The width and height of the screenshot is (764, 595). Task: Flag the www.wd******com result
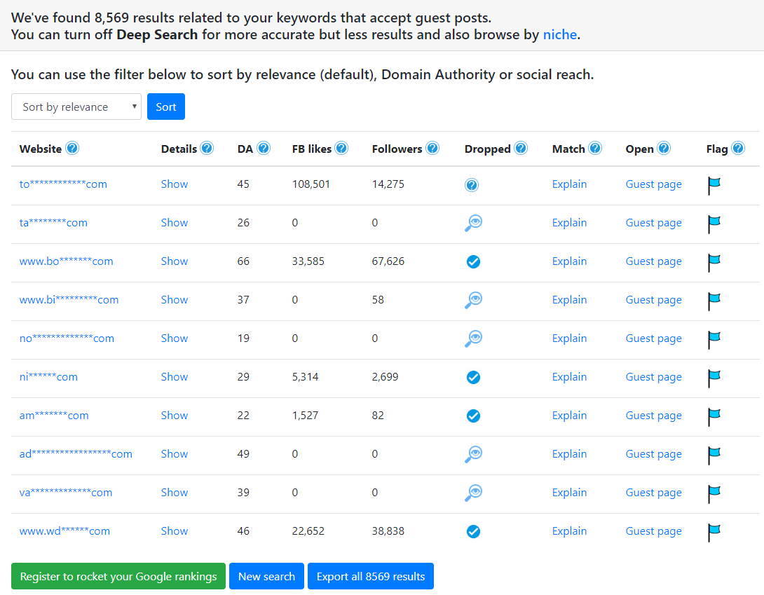pyautogui.click(x=714, y=533)
